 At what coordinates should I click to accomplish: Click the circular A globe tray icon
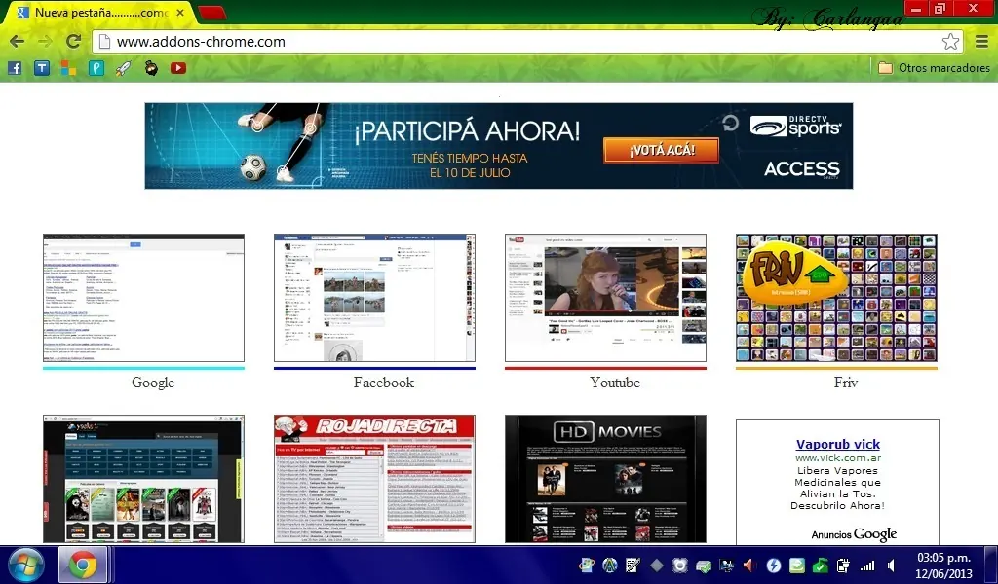[x=610, y=565]
